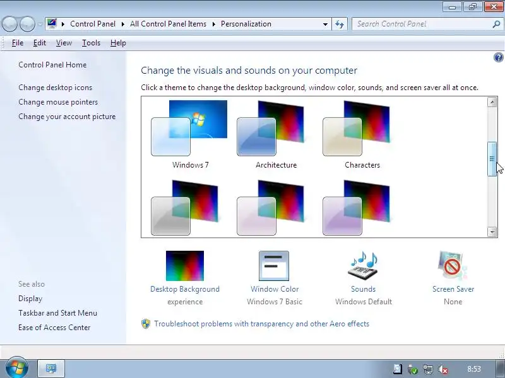Click the network tray icon
This screenshot has width=505, height=378.
[428, 369]
